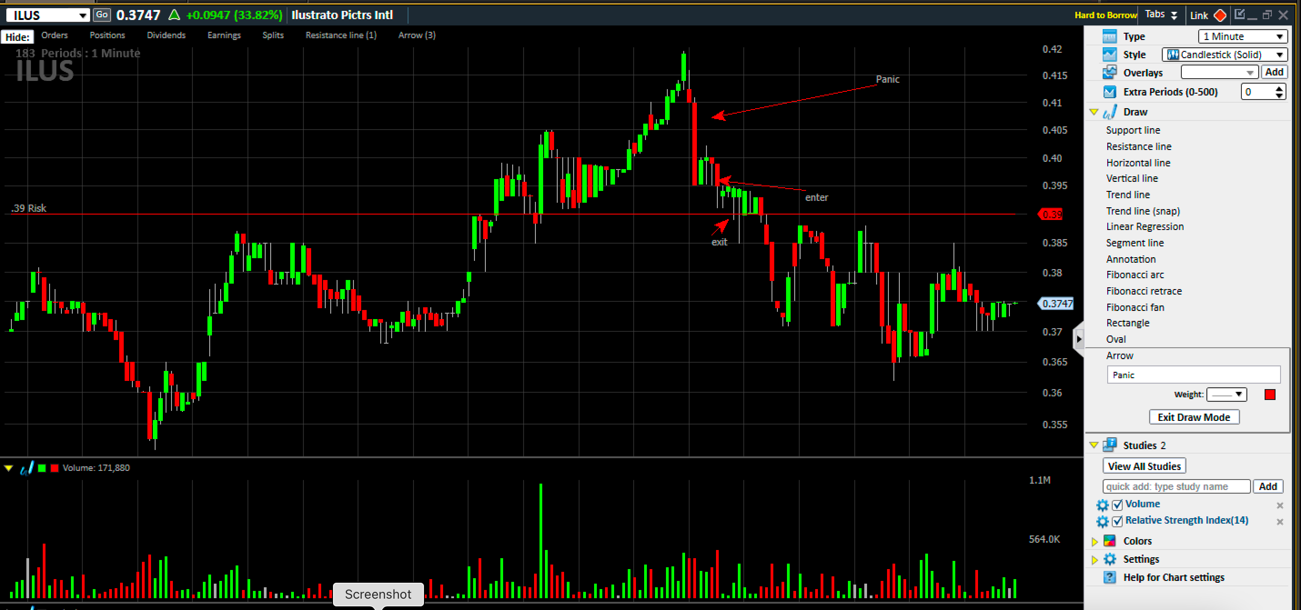Click the Style chart icon
Screen dimensions: 1301x610
point(1109,55)
